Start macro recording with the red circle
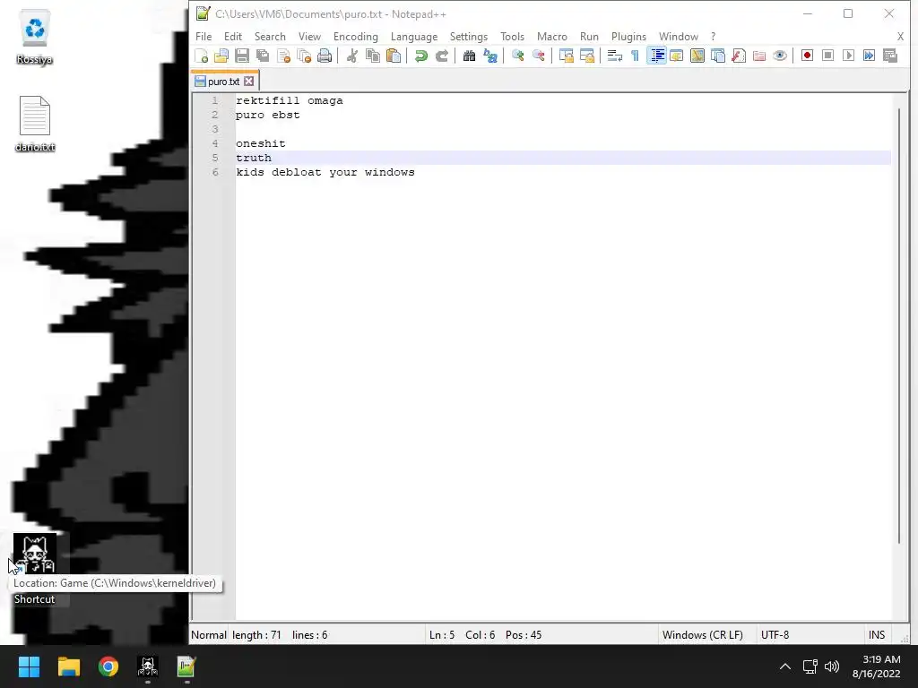This screenshot has width=918, height=688. point(808,56)
